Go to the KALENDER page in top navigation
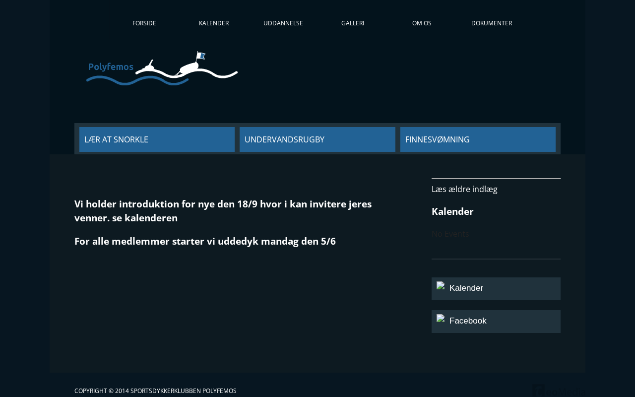The image size is (635, 397). 214,23
